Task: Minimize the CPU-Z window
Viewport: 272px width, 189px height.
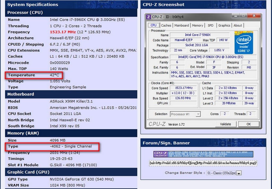Action: [x=235, y=16]
